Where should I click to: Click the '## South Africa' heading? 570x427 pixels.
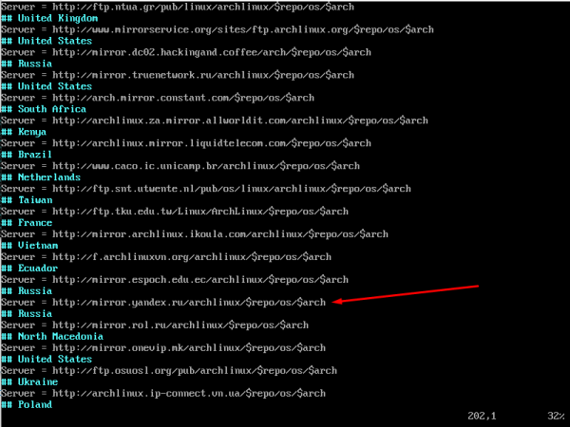44,109
